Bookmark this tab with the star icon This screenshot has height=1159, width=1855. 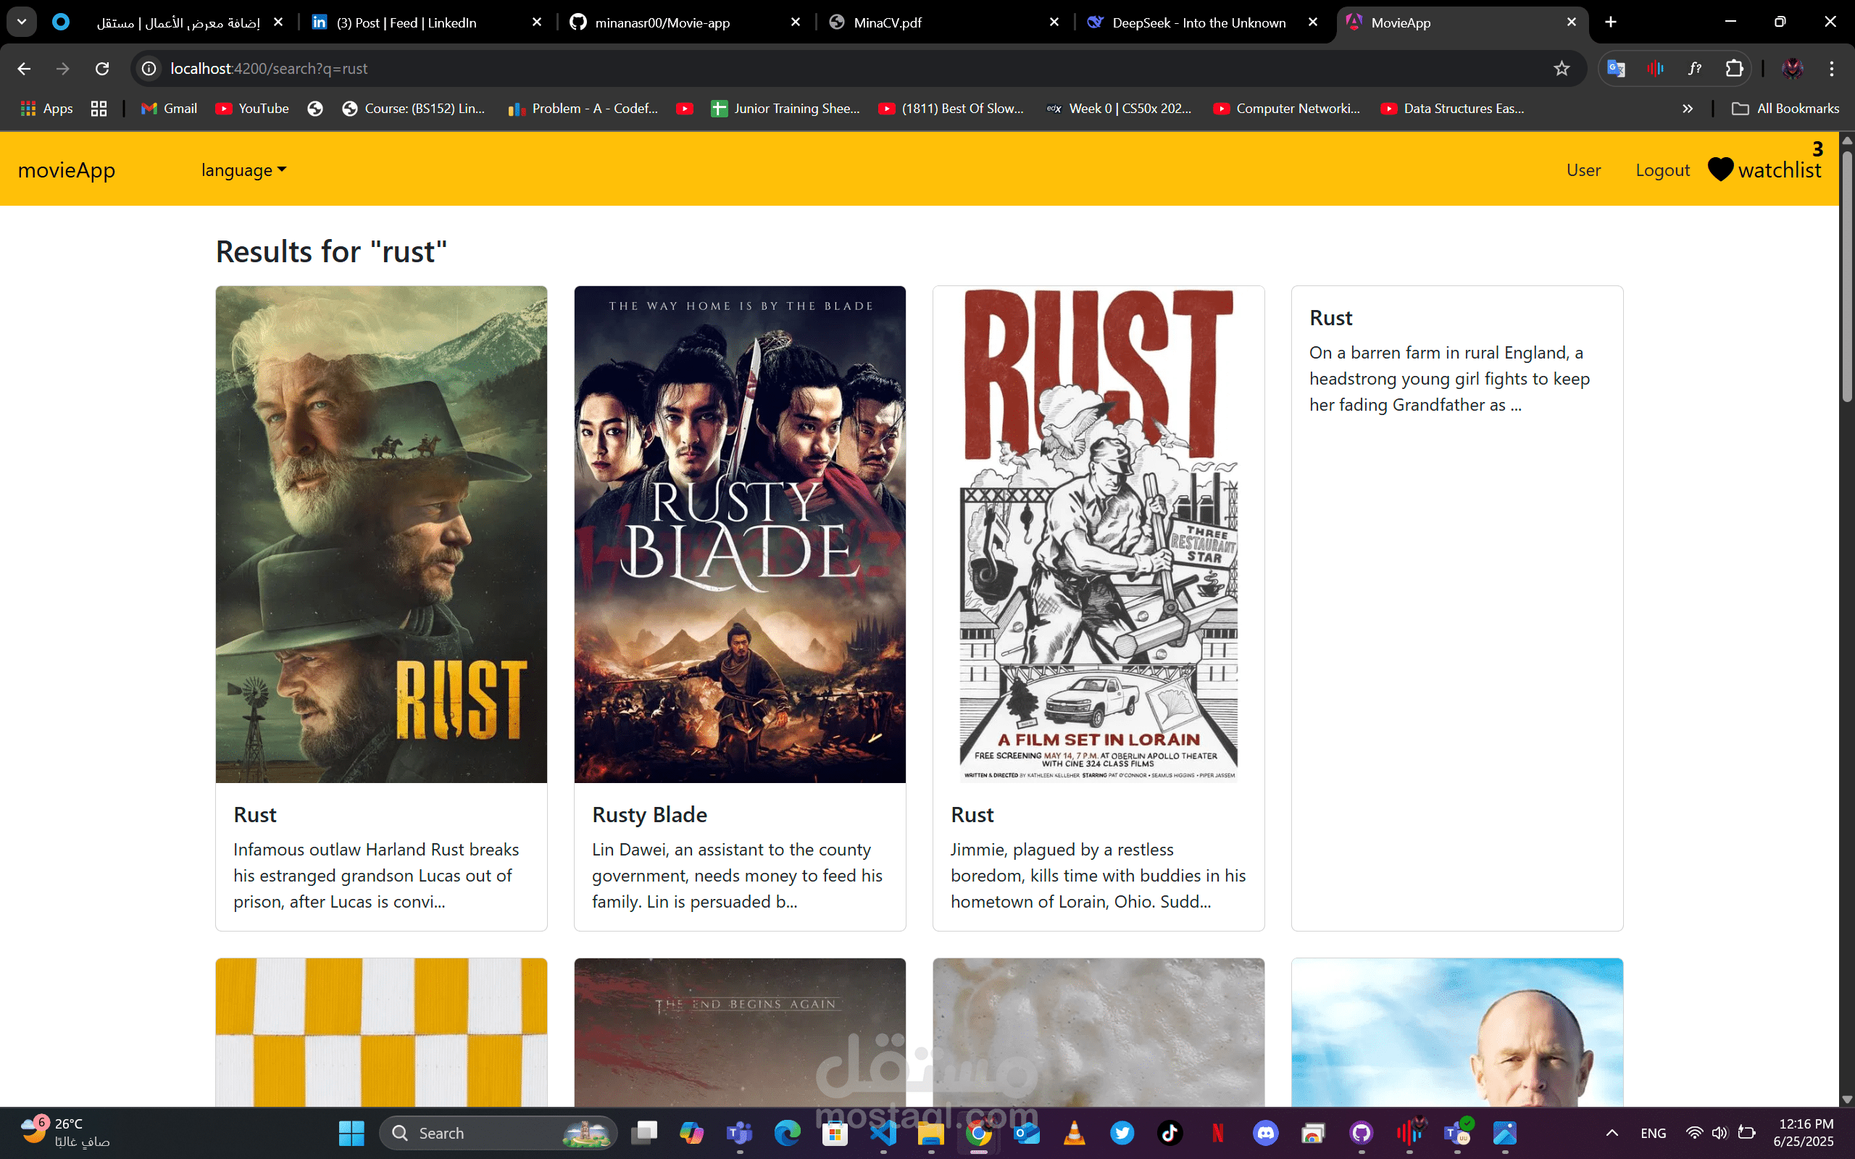click(x=1562, y=69)
